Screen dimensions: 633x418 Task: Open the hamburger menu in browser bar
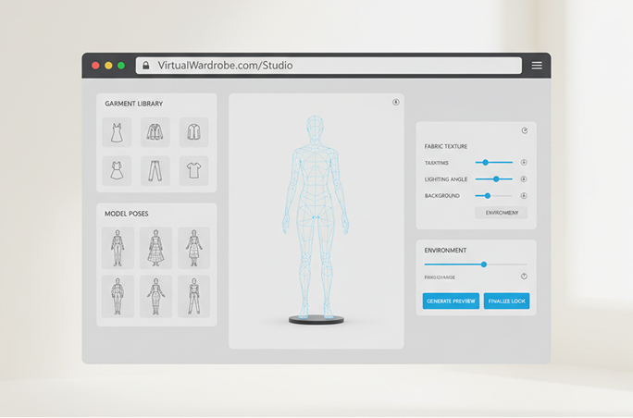click(x=537, y=66)
